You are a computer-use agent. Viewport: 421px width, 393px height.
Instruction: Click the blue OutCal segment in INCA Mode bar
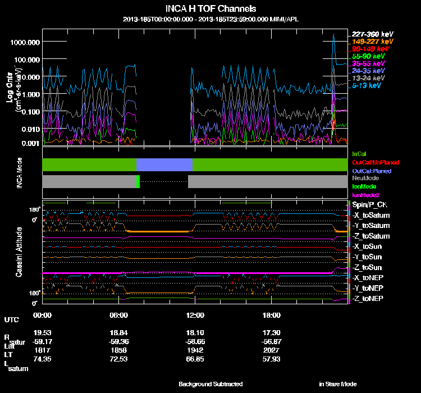(164, 164)
